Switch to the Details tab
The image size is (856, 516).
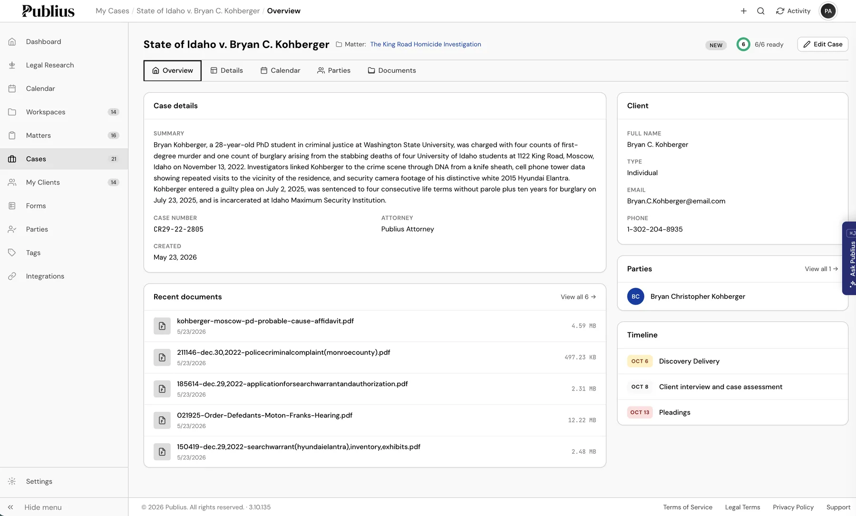[x=226, y=70]
